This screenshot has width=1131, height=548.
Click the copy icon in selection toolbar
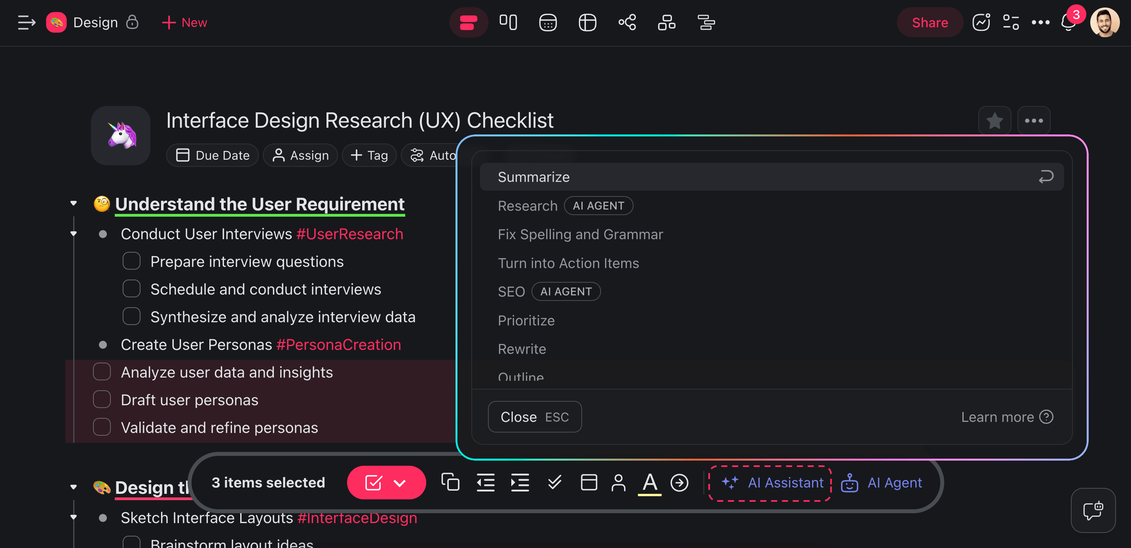tap(450, 482)
